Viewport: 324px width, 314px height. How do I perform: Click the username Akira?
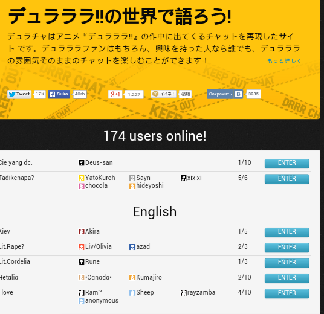point(92,231)
